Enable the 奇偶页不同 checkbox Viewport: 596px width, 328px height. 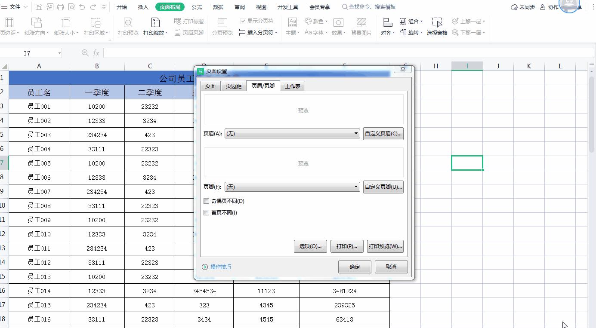(x=206, y=200)
